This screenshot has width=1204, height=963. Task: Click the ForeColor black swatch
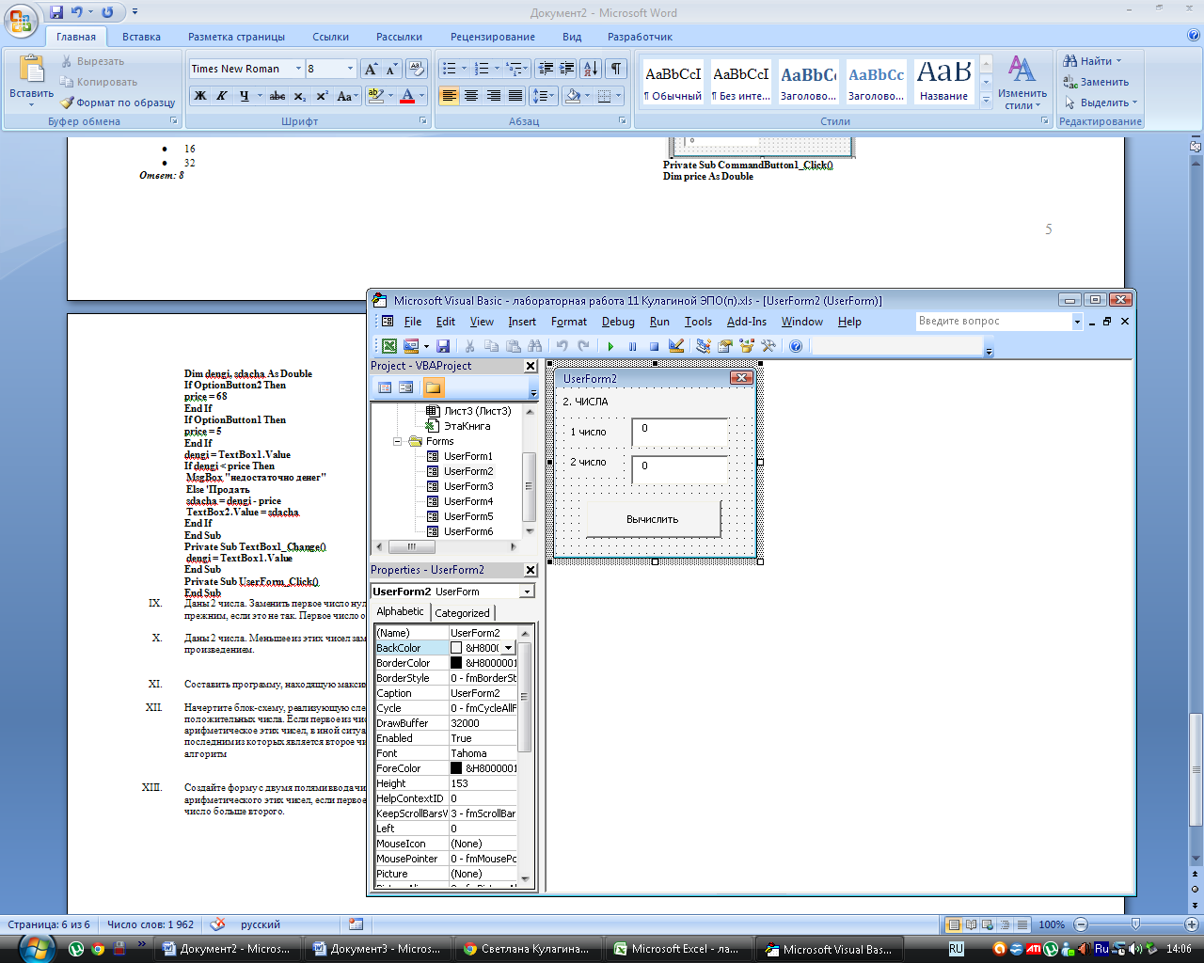(456, 768)
